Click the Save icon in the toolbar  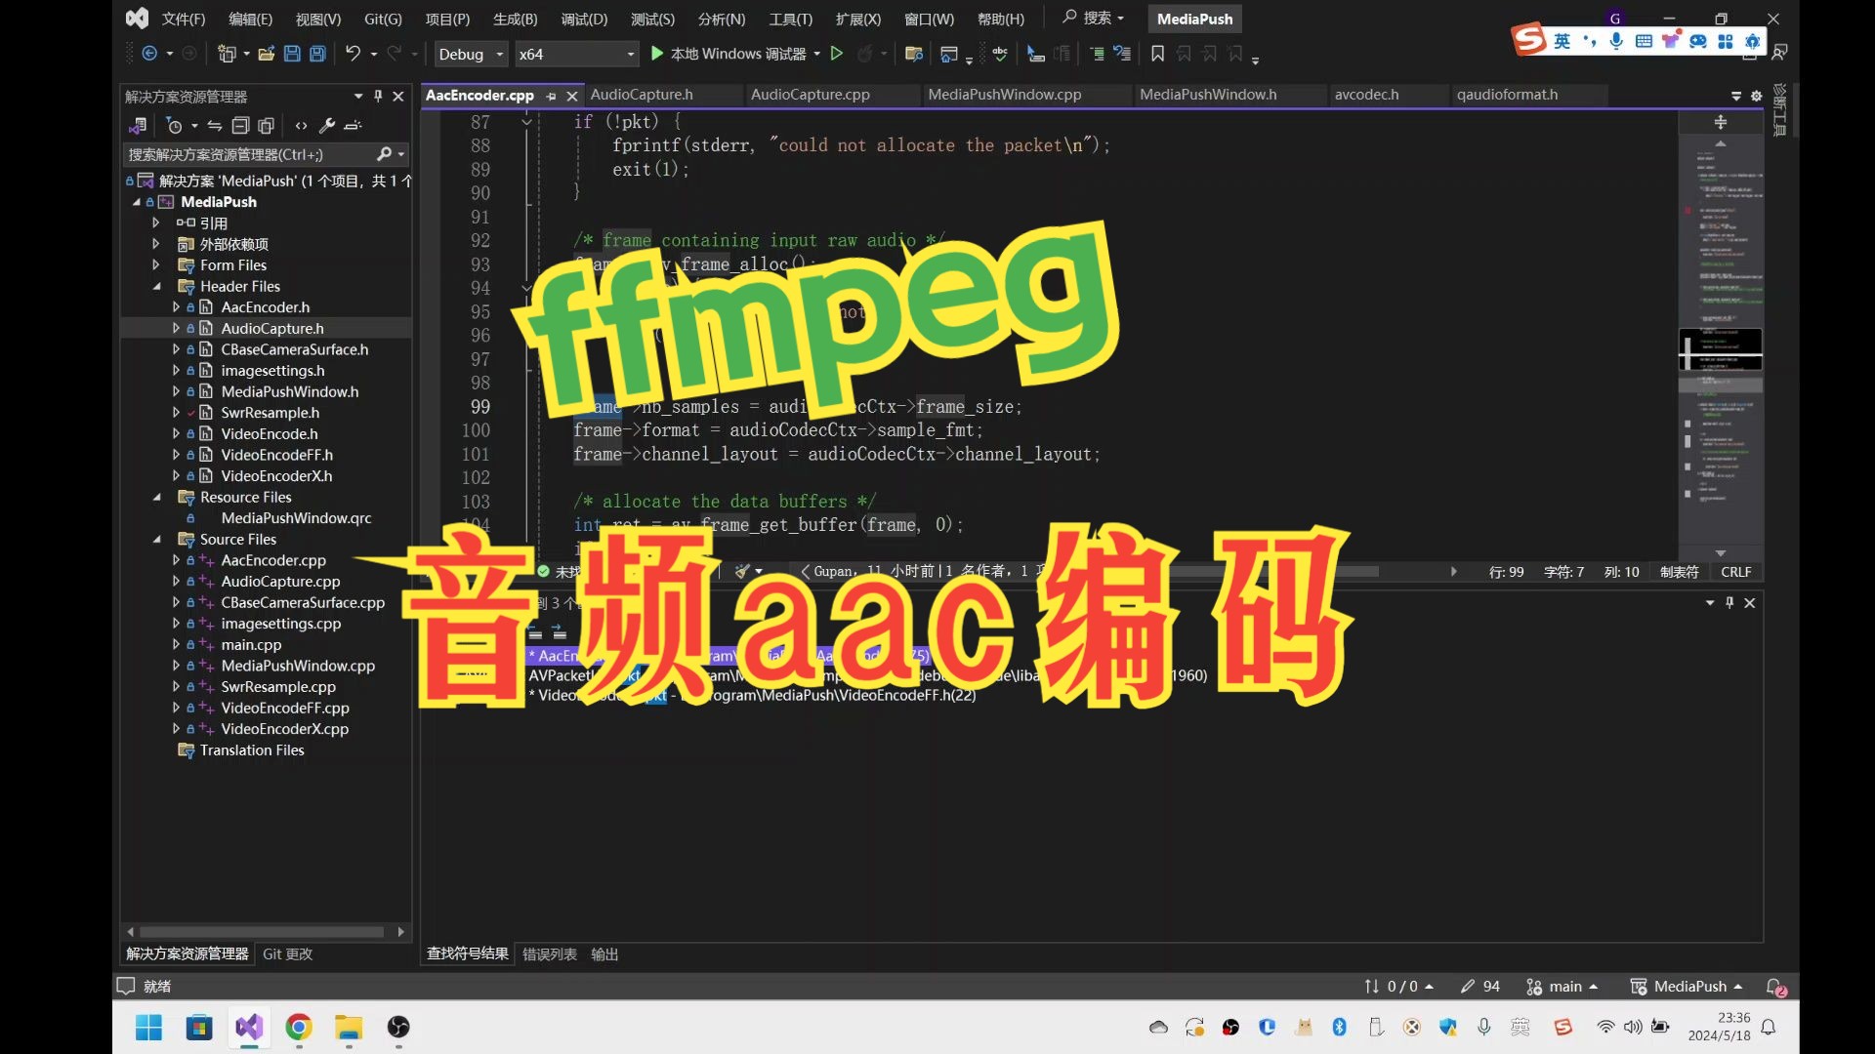point(292,54)
